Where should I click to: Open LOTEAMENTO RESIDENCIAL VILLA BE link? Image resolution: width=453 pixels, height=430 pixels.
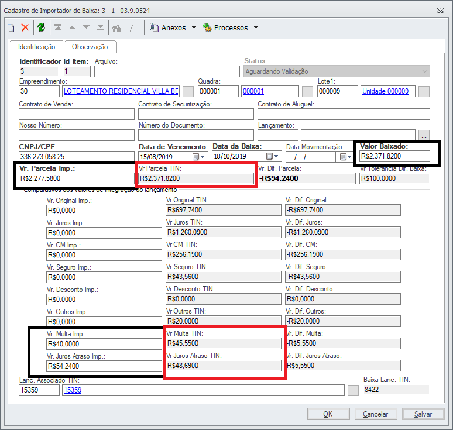click(121, 91)
